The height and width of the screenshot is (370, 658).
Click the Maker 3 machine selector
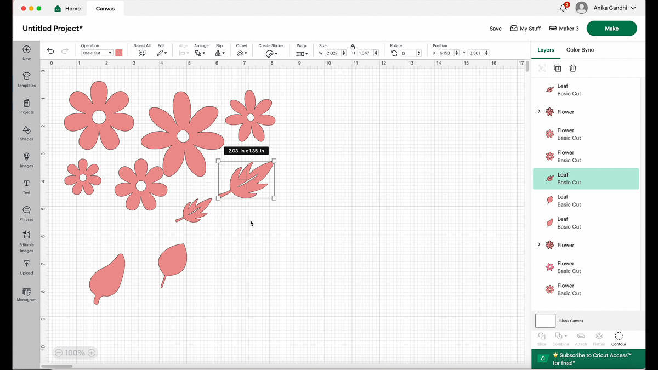[564, 29]
